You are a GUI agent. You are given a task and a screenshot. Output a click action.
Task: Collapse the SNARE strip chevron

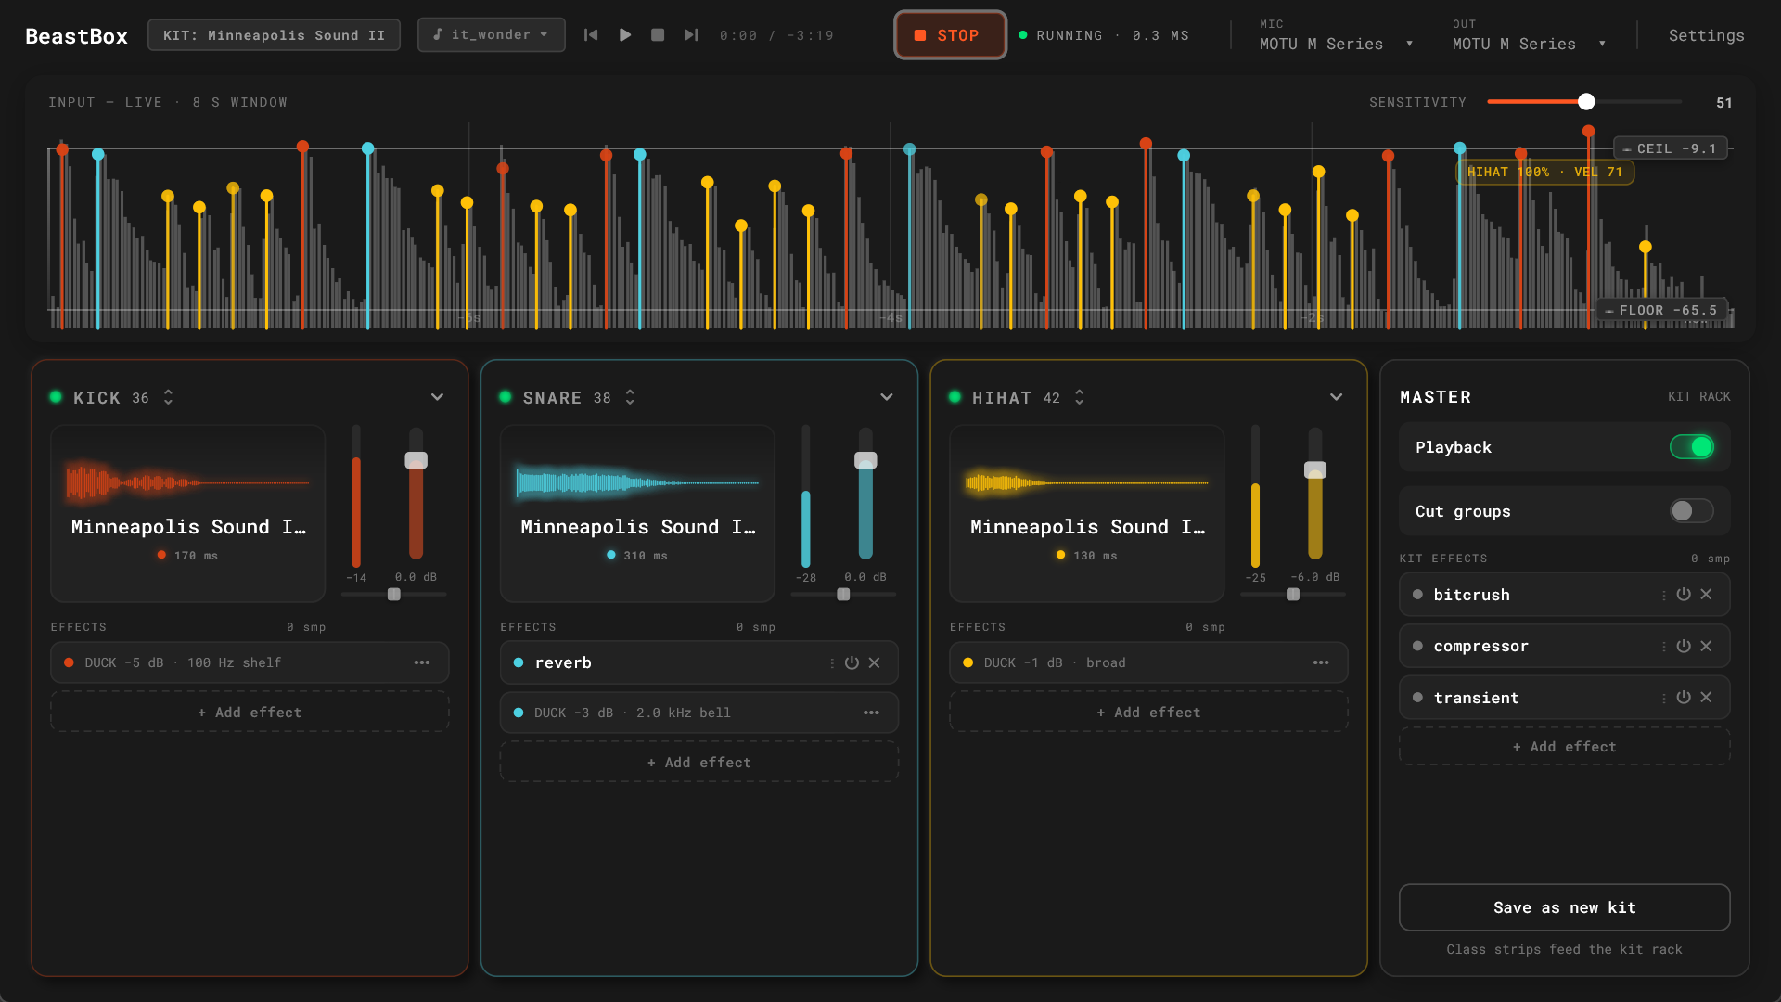(887, 397)
